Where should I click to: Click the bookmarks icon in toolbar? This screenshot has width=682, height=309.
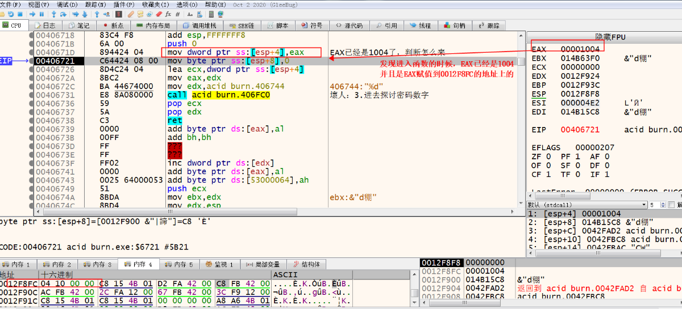point(159,14)
